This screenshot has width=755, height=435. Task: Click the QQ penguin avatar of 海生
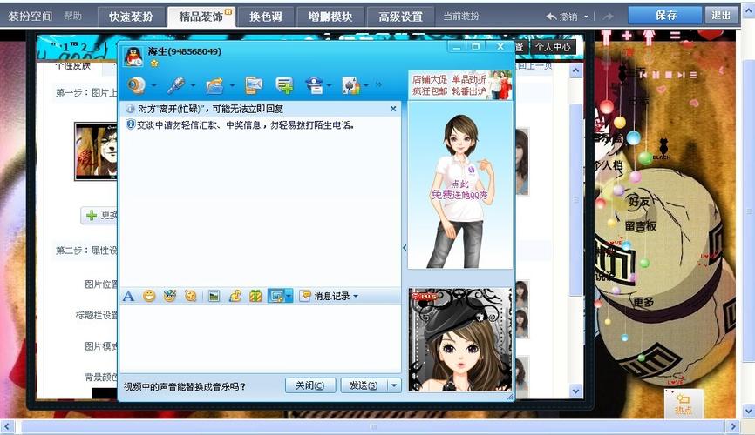click(x=133, y=57)
